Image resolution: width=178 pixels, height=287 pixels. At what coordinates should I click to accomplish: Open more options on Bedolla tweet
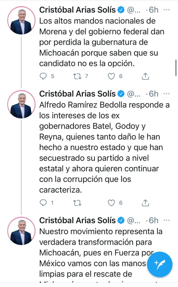(x=167, y=94)
